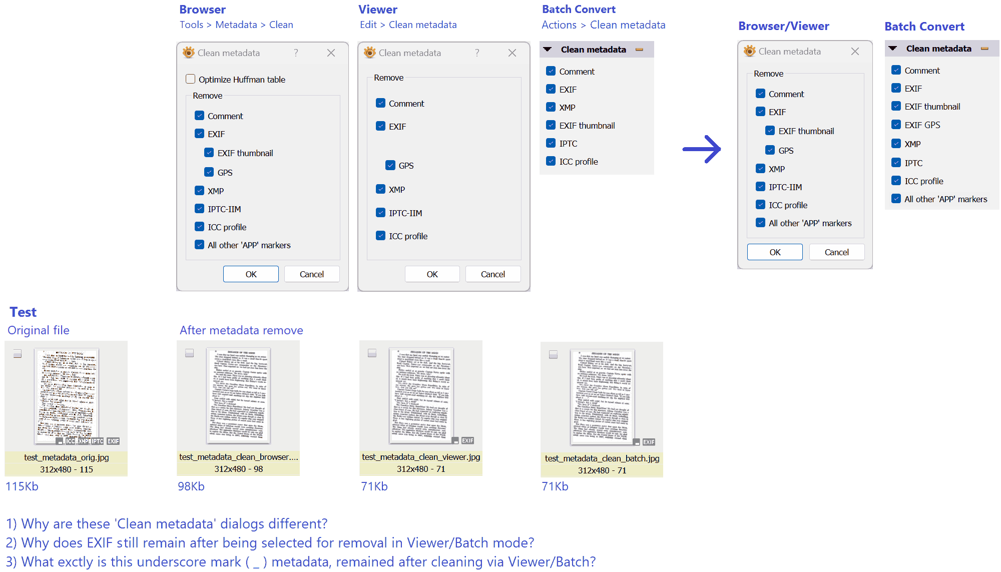Uncheck All other 'APP' markers in Browser dialog

click(x=200, y=245)
